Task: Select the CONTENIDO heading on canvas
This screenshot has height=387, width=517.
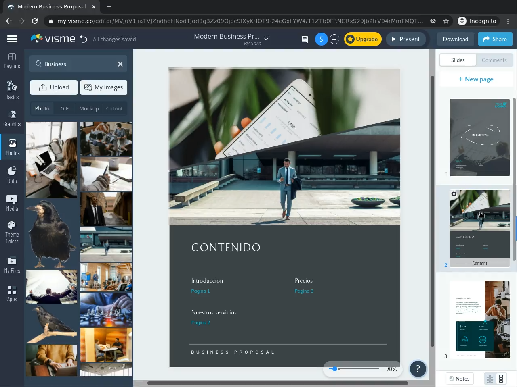Action: coord(226,248)
